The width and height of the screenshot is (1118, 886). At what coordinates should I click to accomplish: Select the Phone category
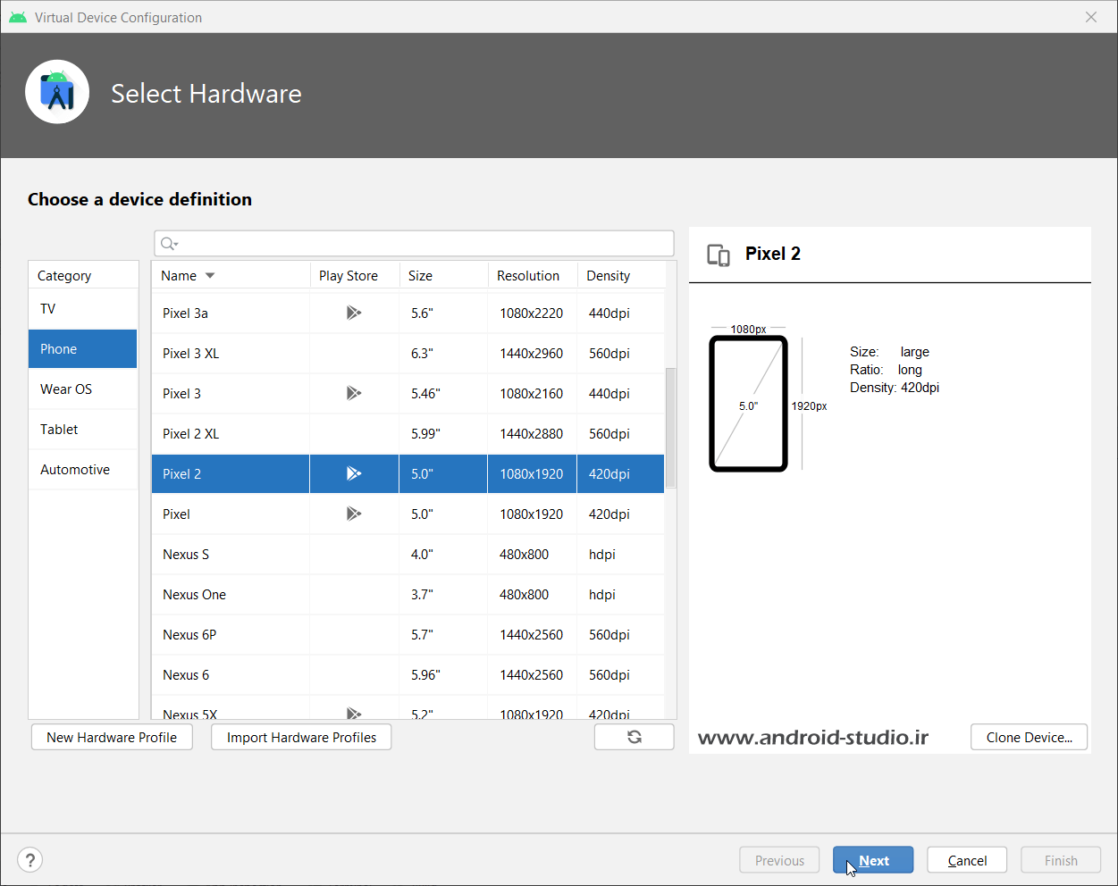pos(83,349)
